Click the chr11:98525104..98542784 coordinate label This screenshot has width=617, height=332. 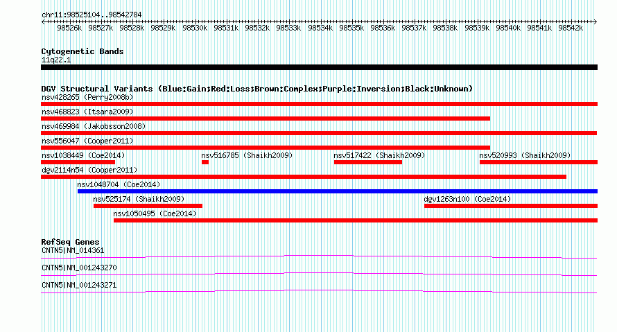coord(92,15)
